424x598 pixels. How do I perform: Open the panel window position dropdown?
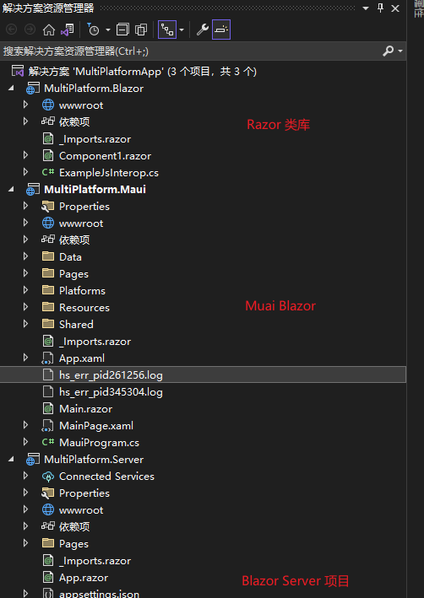(366, 8)
